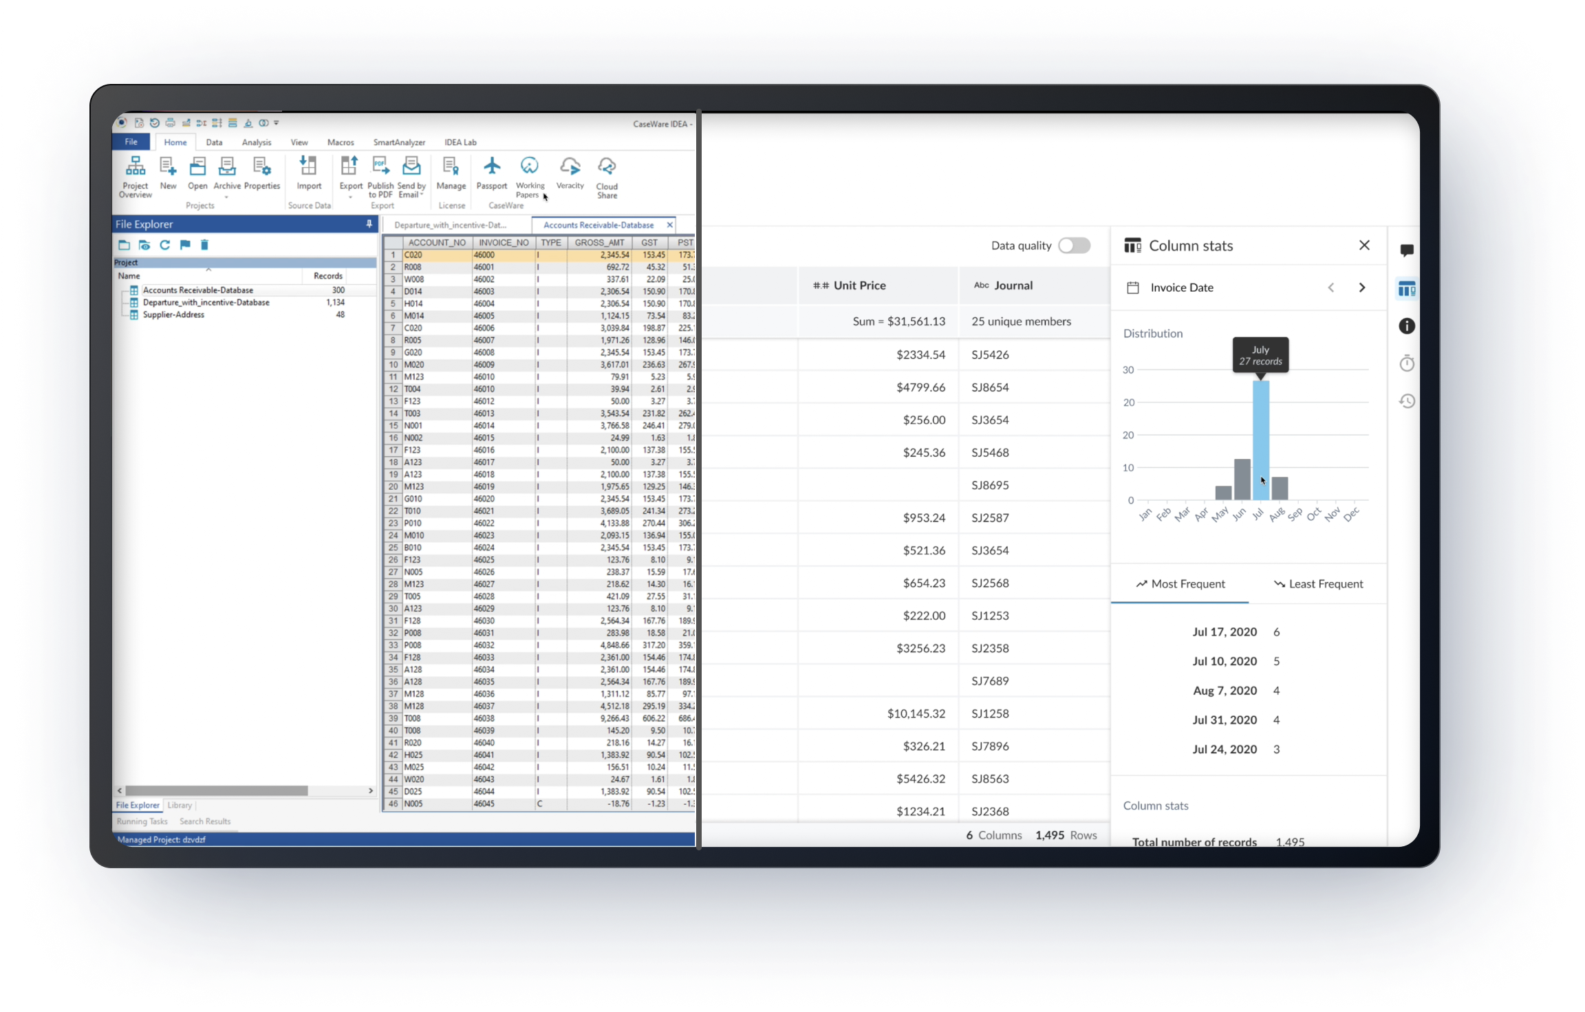Switch to the Library panel tab

[x=180, y=805]
